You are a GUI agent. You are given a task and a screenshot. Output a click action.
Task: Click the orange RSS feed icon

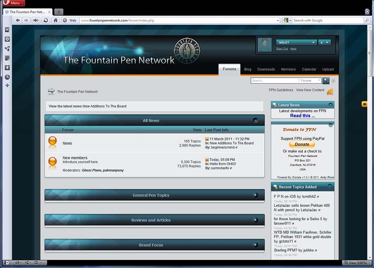pyautogui.click(x=330, y=92)
